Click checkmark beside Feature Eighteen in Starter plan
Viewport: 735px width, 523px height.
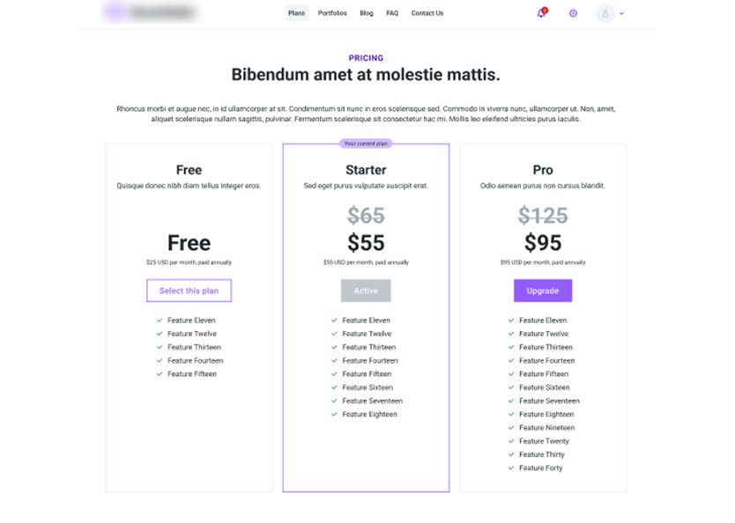coord(334,415)
